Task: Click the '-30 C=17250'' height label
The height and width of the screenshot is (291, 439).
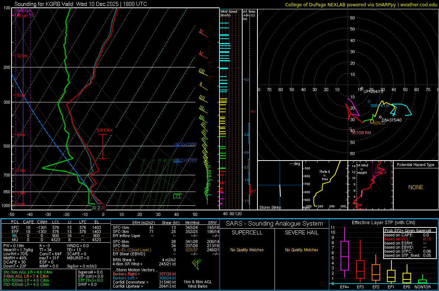Action: click(x=185, y=144)
